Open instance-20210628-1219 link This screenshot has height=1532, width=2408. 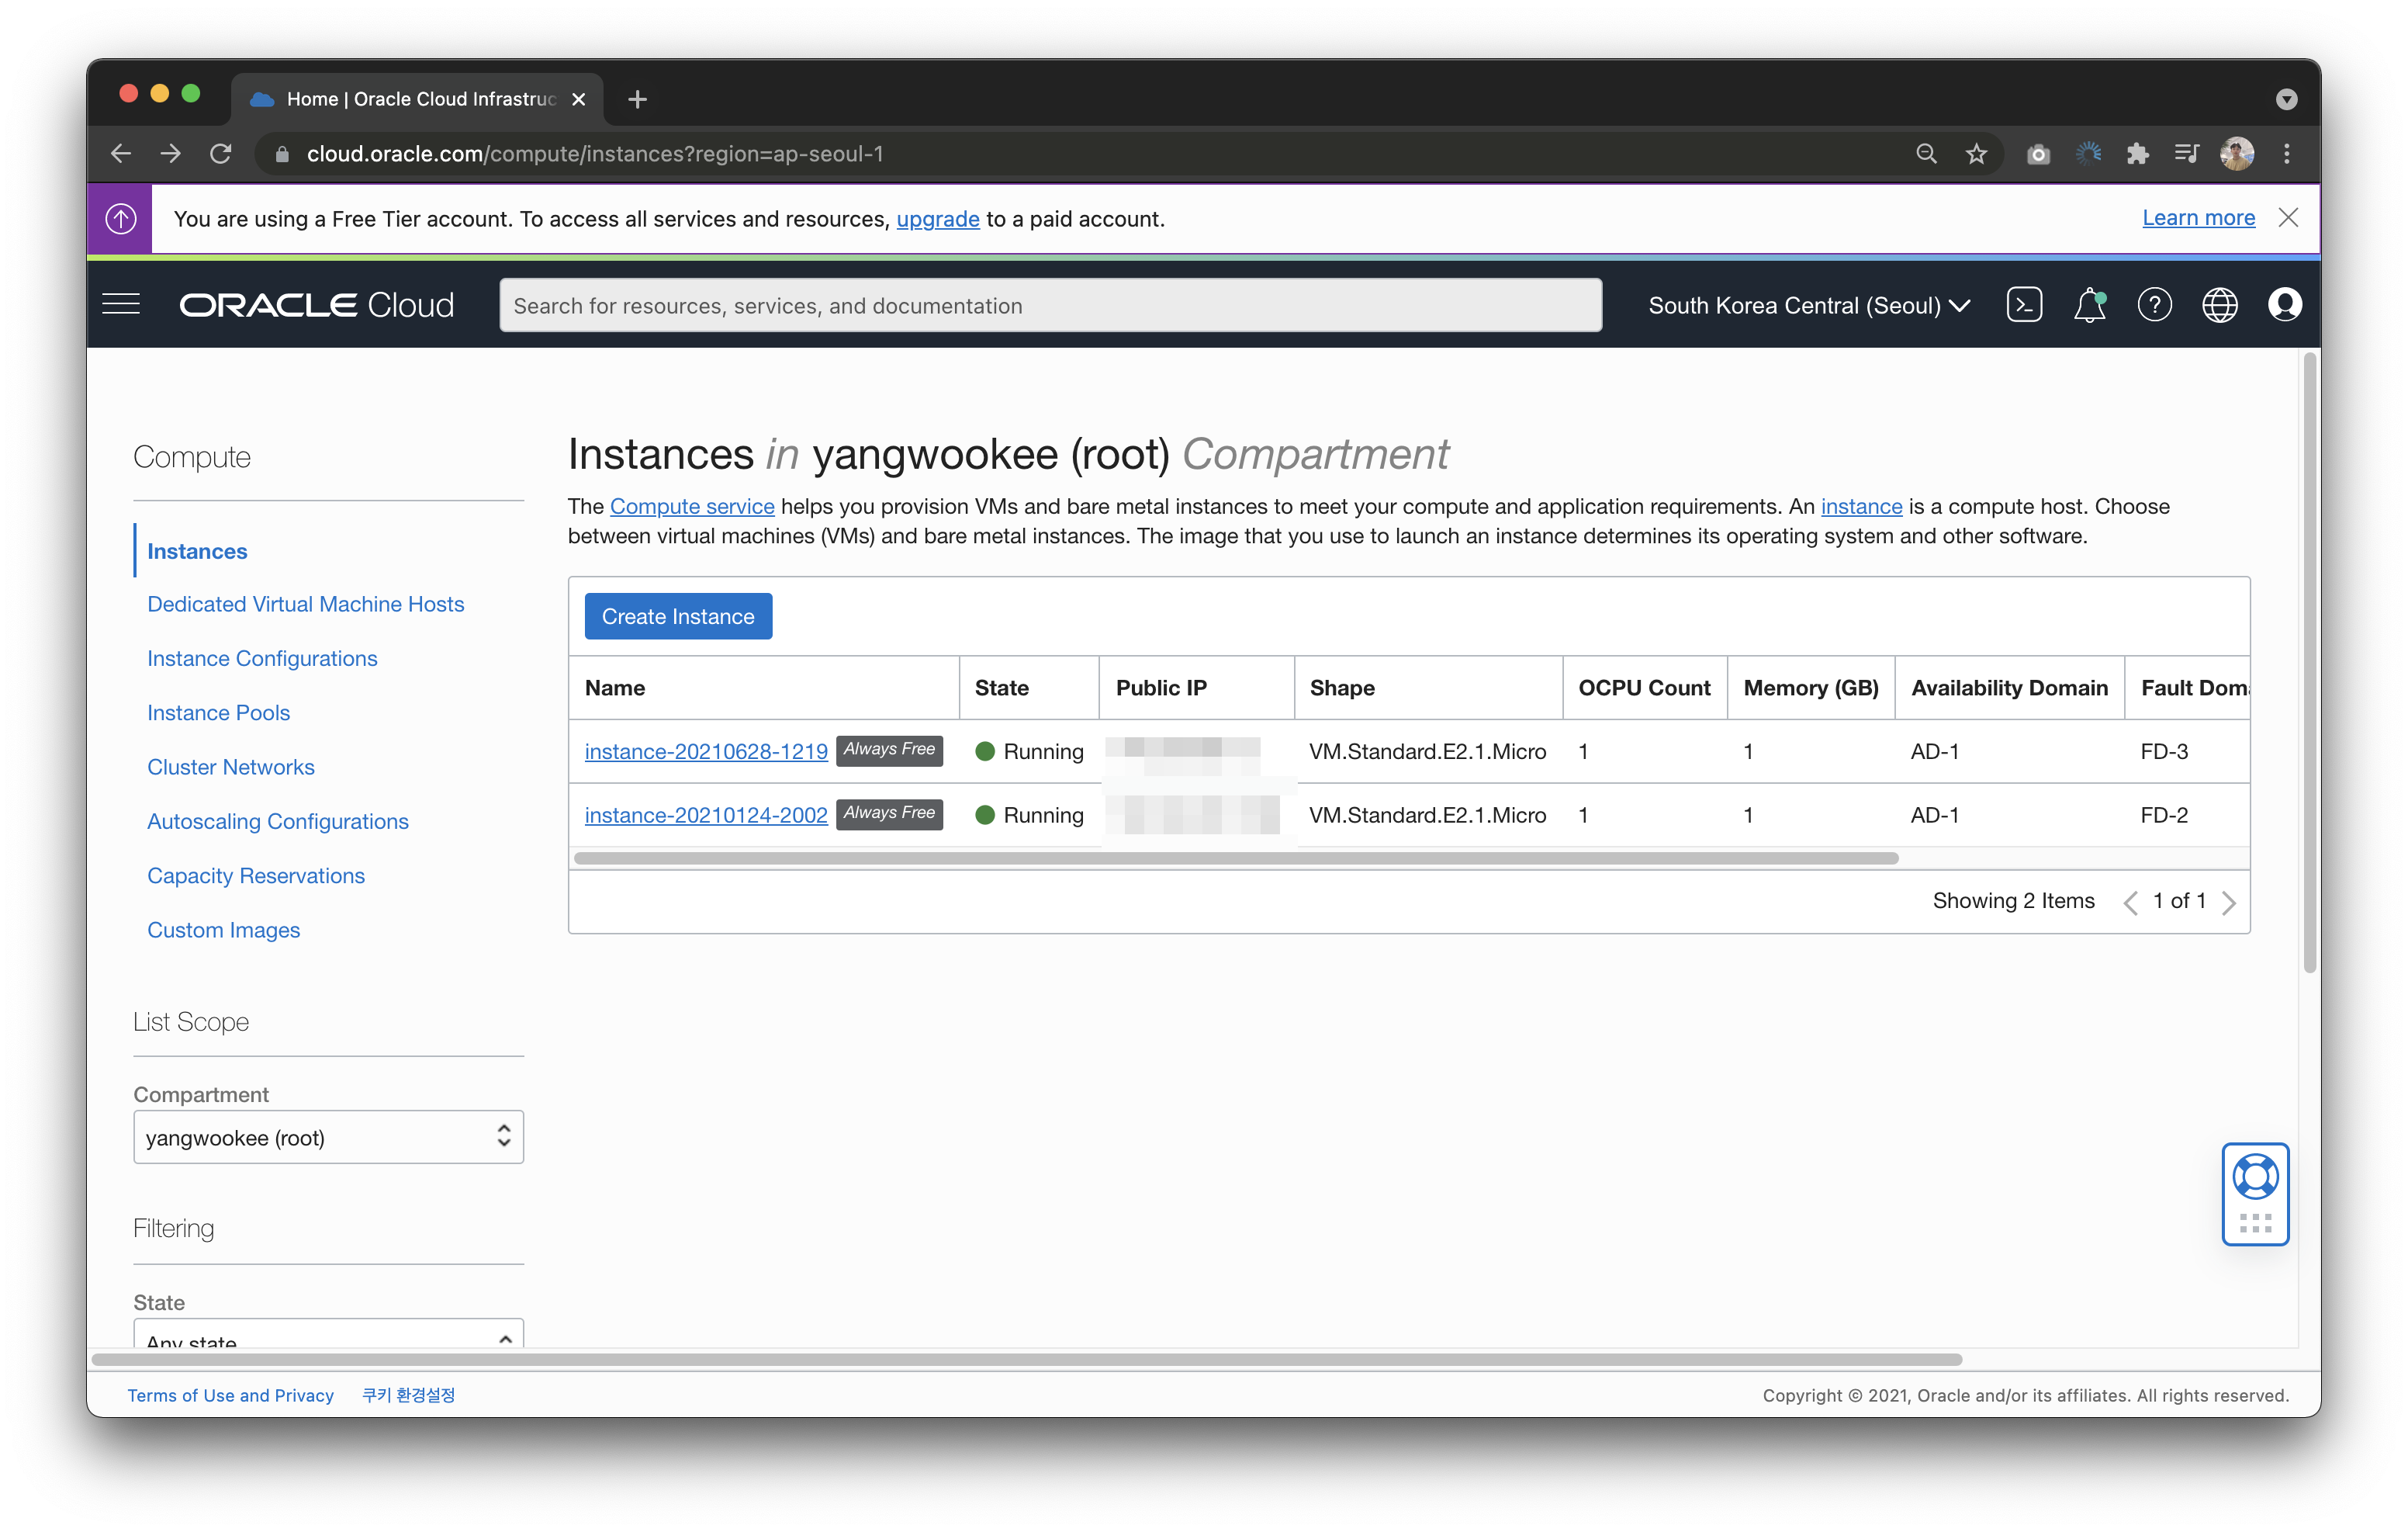pos(706,753)
